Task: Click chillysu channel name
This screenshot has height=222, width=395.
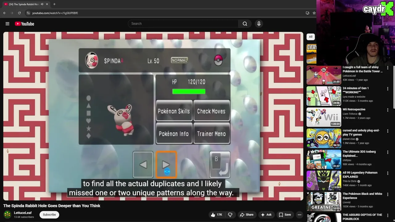Action: point(347,160)
